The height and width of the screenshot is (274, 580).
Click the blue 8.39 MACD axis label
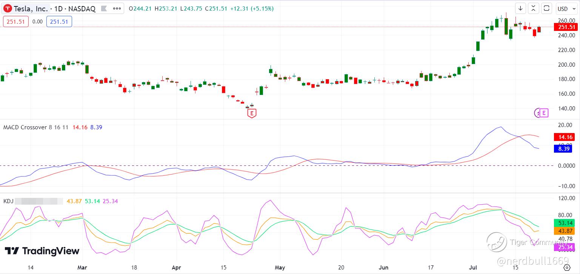[563, 149]
